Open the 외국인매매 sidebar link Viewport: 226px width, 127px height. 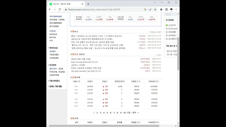[x=53, y=20]
